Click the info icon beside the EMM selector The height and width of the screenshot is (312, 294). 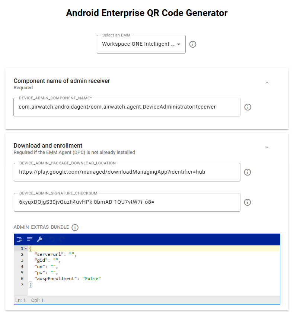tap(193, 44)
